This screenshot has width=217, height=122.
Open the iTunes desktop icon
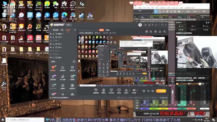[21, 16]
